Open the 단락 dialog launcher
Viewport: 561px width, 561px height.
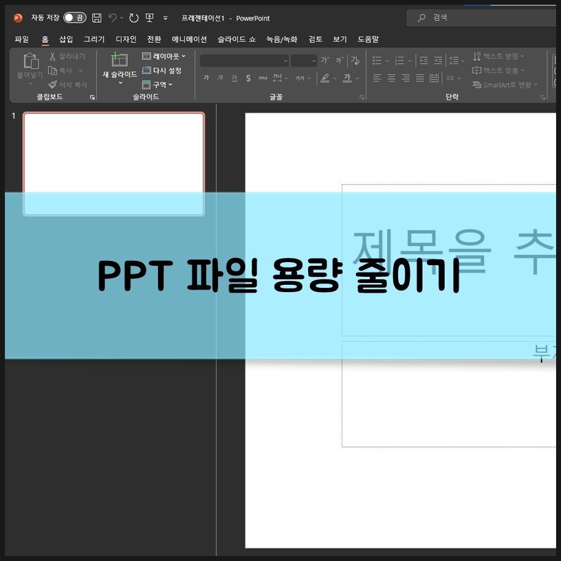tap(543, 97)
